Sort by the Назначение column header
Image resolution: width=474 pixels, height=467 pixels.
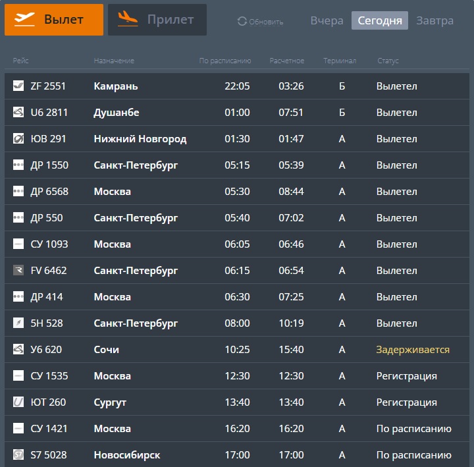tap(114, 61)
